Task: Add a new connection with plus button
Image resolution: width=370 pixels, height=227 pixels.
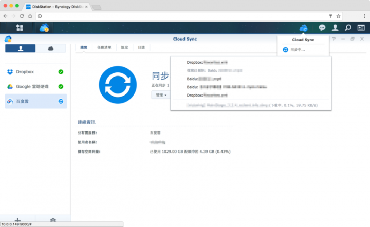Action: 17,220
